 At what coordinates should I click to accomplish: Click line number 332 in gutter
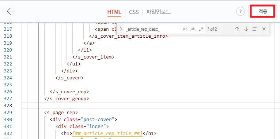(8, 133)
